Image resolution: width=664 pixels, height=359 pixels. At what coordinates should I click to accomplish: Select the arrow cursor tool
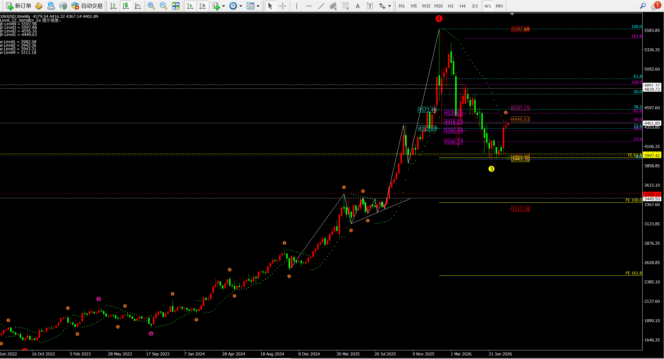coord(270,6)
